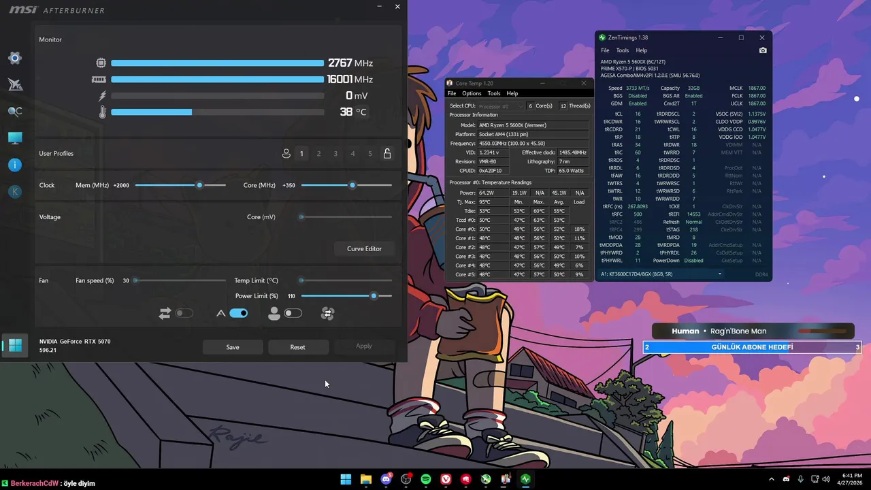This screenshot has width=871, height=490.
Task: Click the Power Limit (%) slider handle
Action: coord(374,296)
